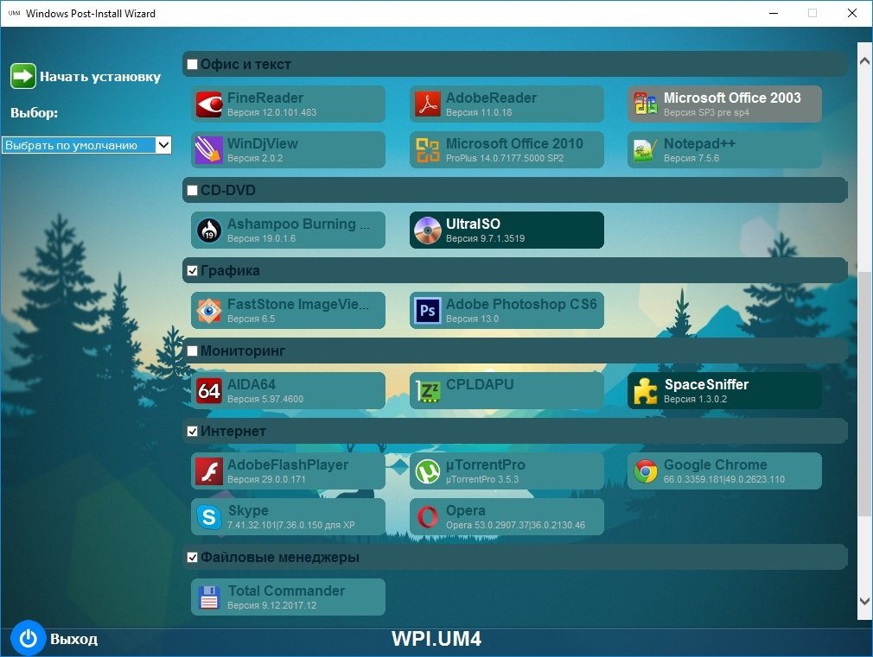Image resolution: width=873 pixels, height=657 pixels.
Task: Click the FineReader red eye icon
Action: 209,104
